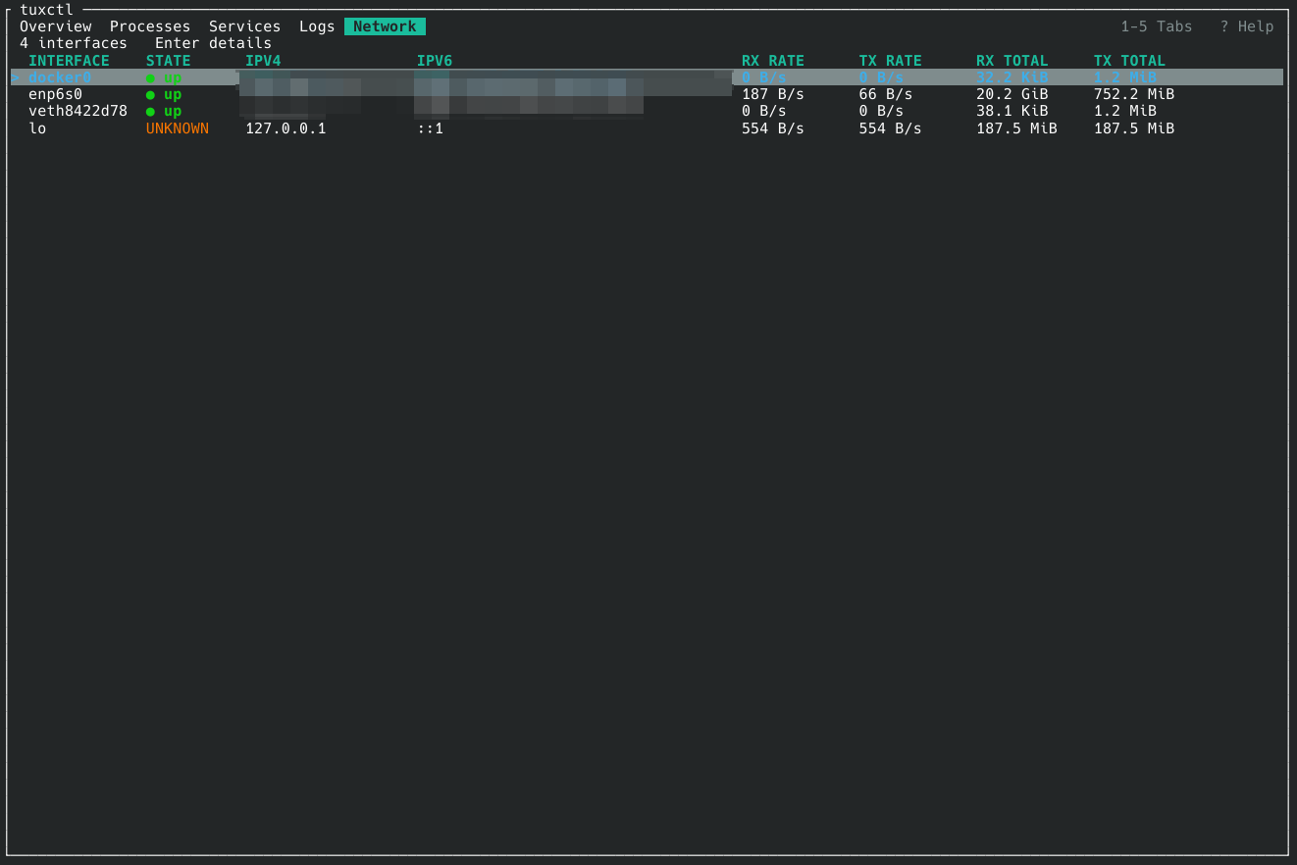Click the INTERFACE column header

(69, 61)
